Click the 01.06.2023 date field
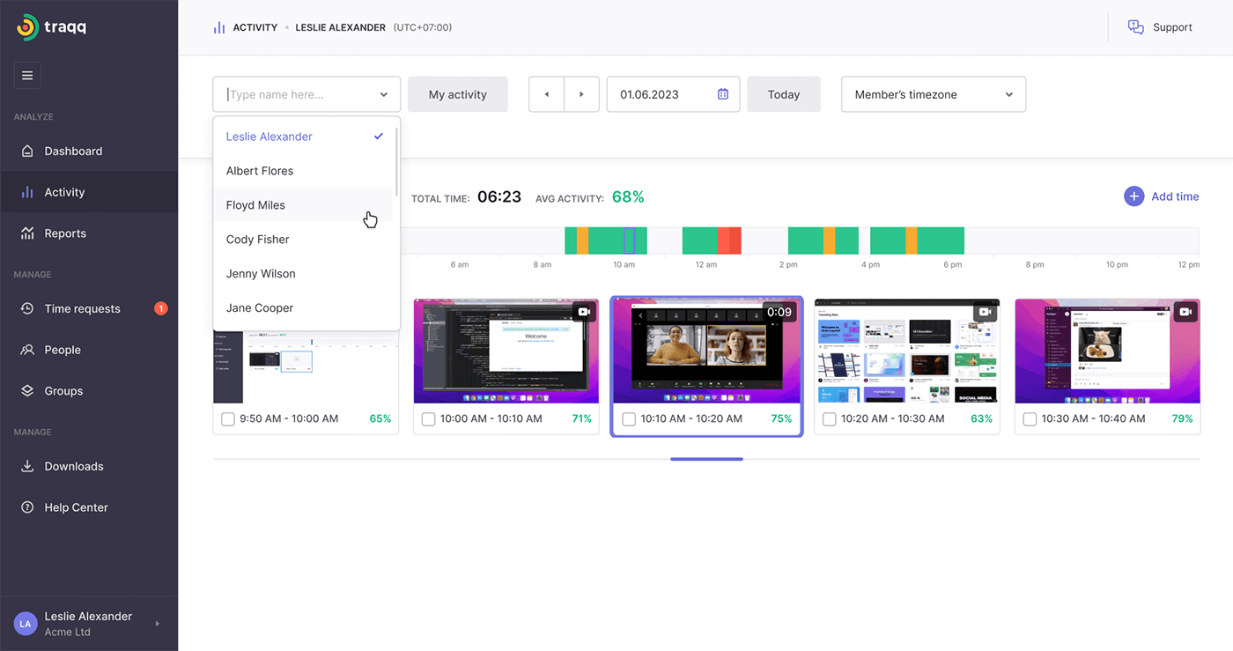Screen dimensions: 1233x651 tap(673, 94)
